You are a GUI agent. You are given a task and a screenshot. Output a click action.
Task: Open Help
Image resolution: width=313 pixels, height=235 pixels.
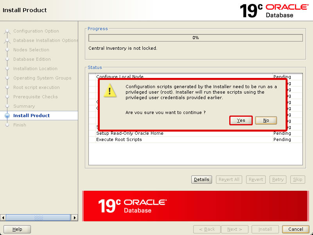coord(17,229)
